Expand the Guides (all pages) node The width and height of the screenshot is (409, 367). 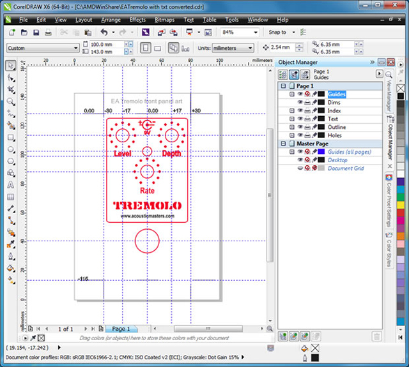click(292, 152)
